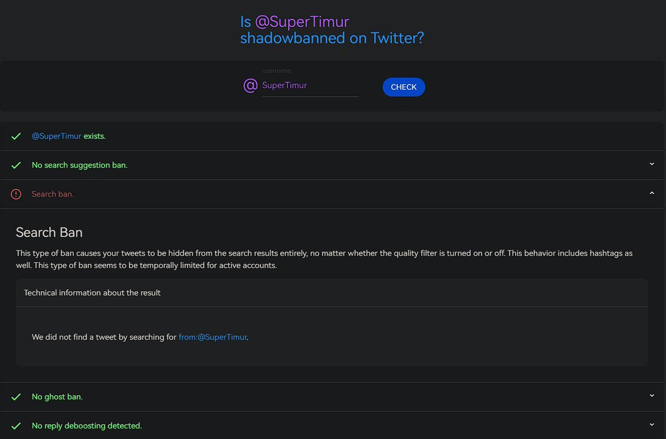Click the 'No search suggestion ban.' text
Screen dimensions: 666x439
coord(79,165)
